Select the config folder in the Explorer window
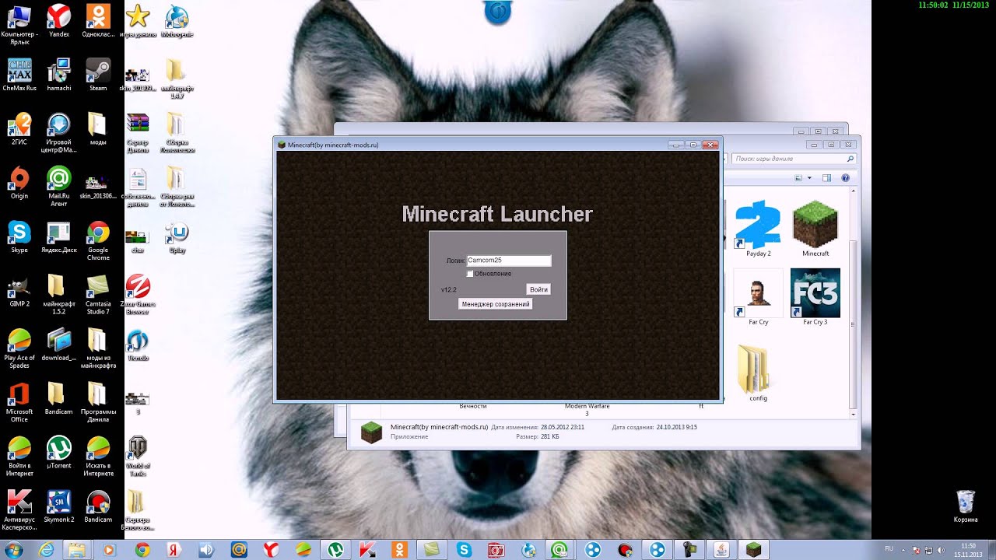 pos(758,373)
